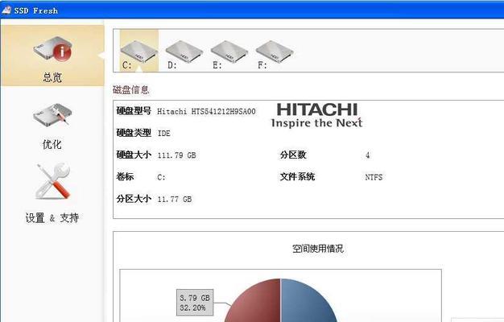Click the 分区数 value 4
504x322 pixels.
(367, 155)
